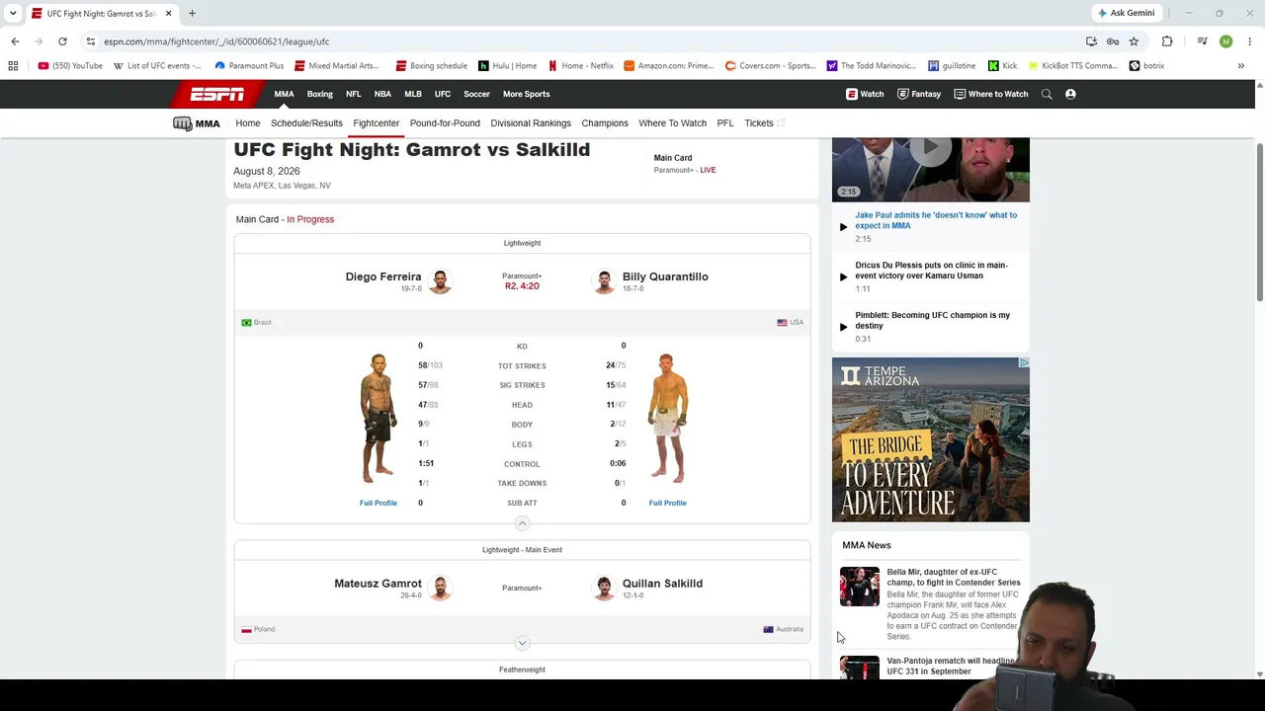Select MMA in the ESPN top navigation
The height and width of the screenshot is (711, 1265).
[284, 94]
